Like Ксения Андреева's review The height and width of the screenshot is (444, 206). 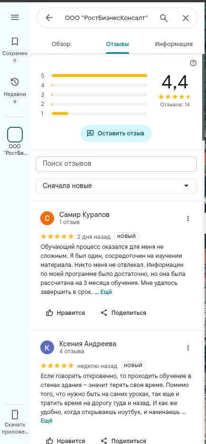tap(66, 441)
